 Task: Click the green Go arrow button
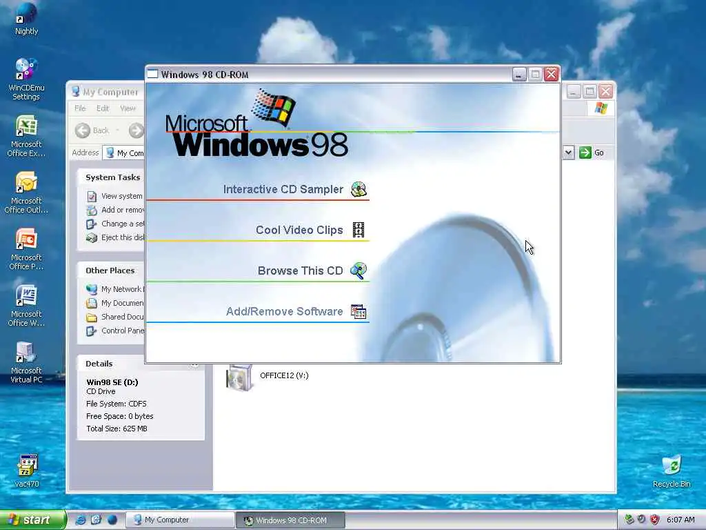point(585,153)
